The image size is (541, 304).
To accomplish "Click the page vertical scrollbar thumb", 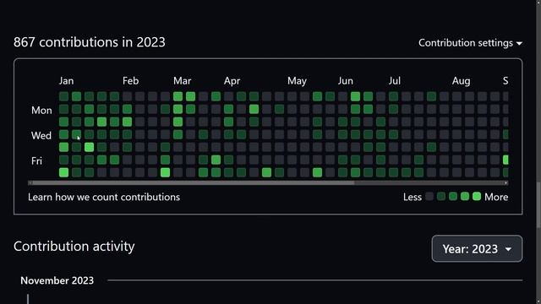I will (x=538, y=205).
